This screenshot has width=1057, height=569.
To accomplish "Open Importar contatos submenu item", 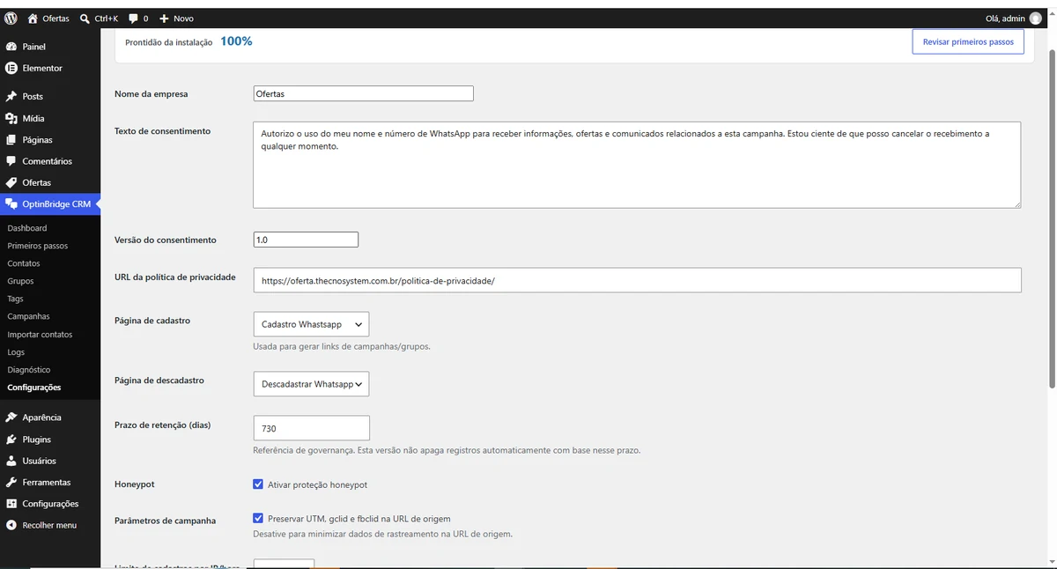I will [40, 335].
